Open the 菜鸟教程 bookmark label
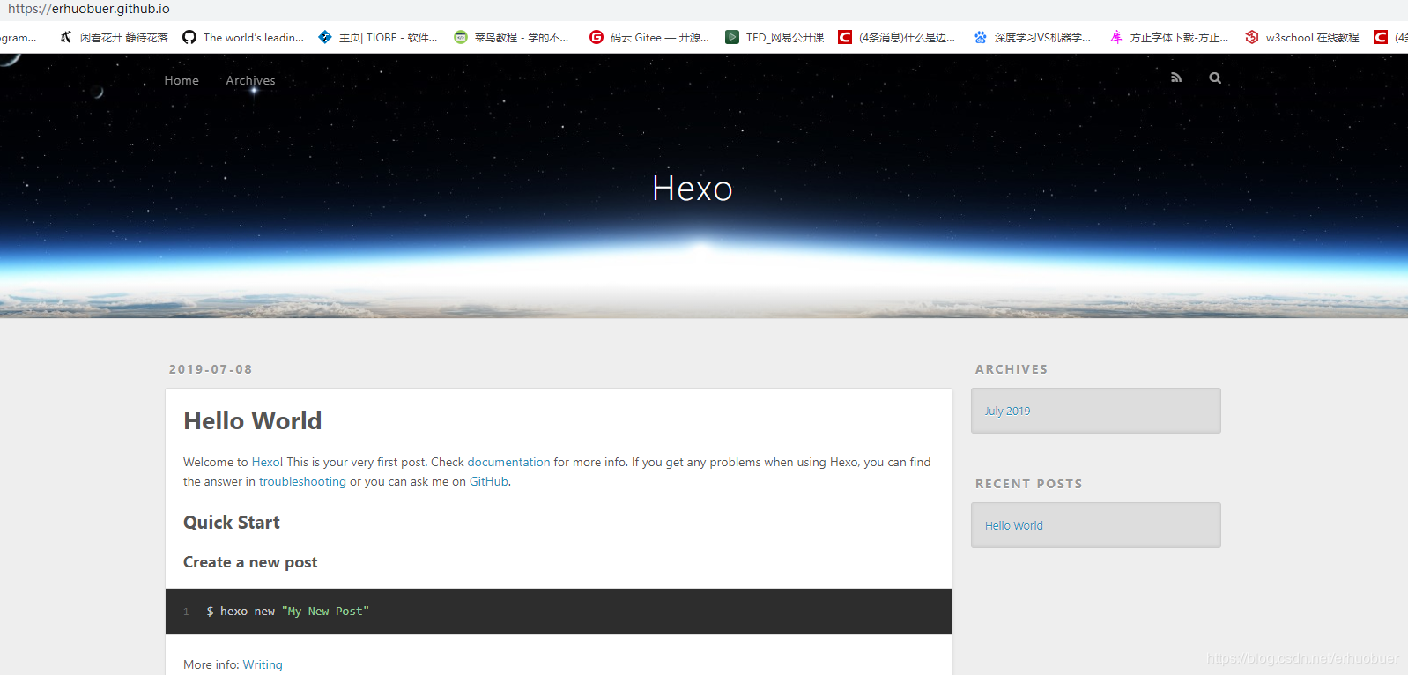 [x=522, y=37]
